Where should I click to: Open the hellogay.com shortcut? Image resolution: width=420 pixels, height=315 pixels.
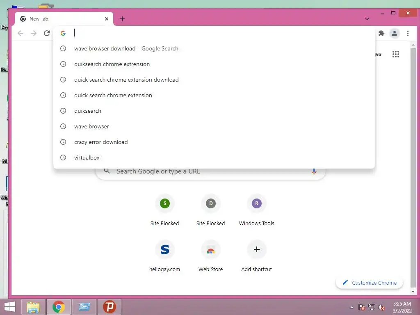(x=164, y=257)
